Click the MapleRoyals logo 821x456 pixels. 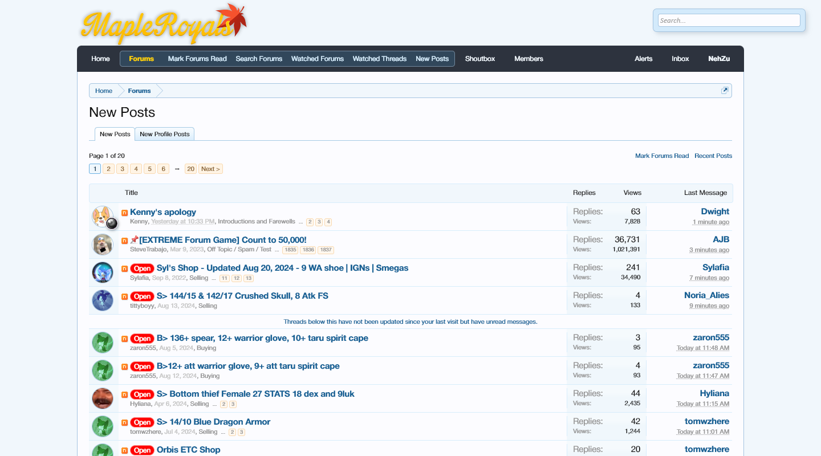click(164, 24)
